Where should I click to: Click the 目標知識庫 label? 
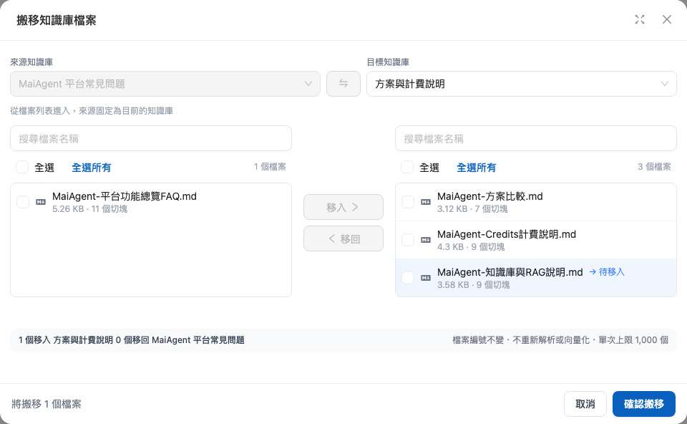(x=388, y=62)
